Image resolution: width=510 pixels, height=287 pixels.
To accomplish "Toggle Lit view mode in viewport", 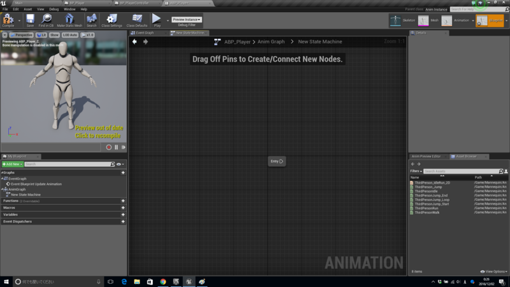I will tap(41, 35).
